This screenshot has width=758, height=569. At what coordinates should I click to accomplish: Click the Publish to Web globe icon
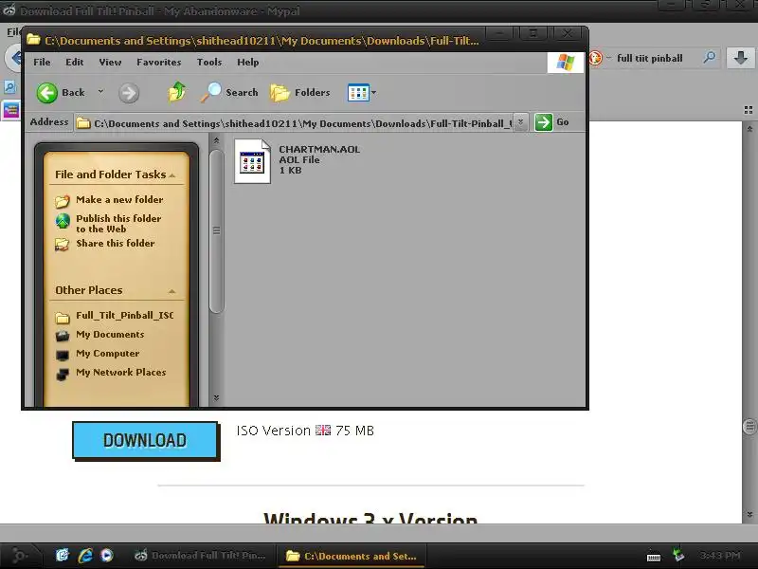pos(63,221)
